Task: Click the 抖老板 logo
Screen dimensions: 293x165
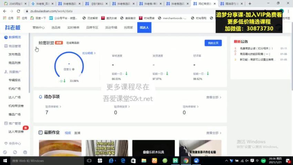Action: coord(12,28)
